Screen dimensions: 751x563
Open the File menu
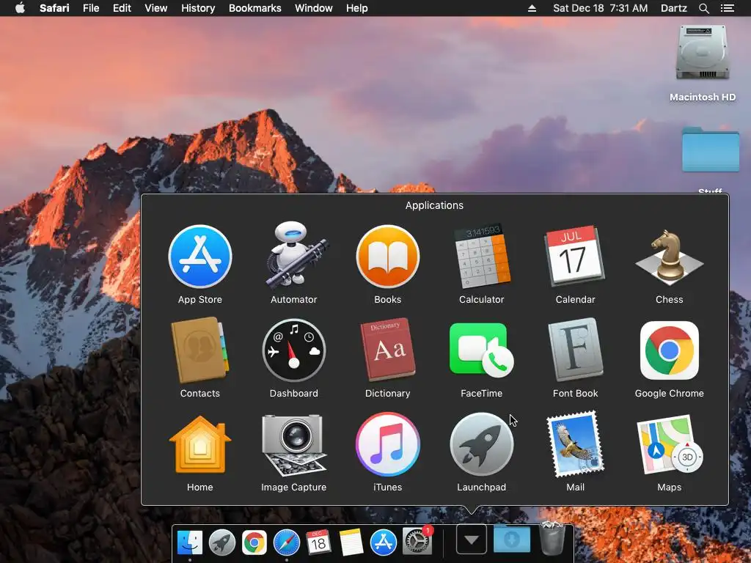90,8
